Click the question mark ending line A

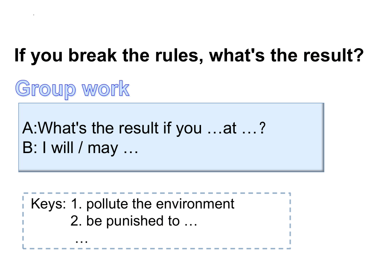click(262, 128)
